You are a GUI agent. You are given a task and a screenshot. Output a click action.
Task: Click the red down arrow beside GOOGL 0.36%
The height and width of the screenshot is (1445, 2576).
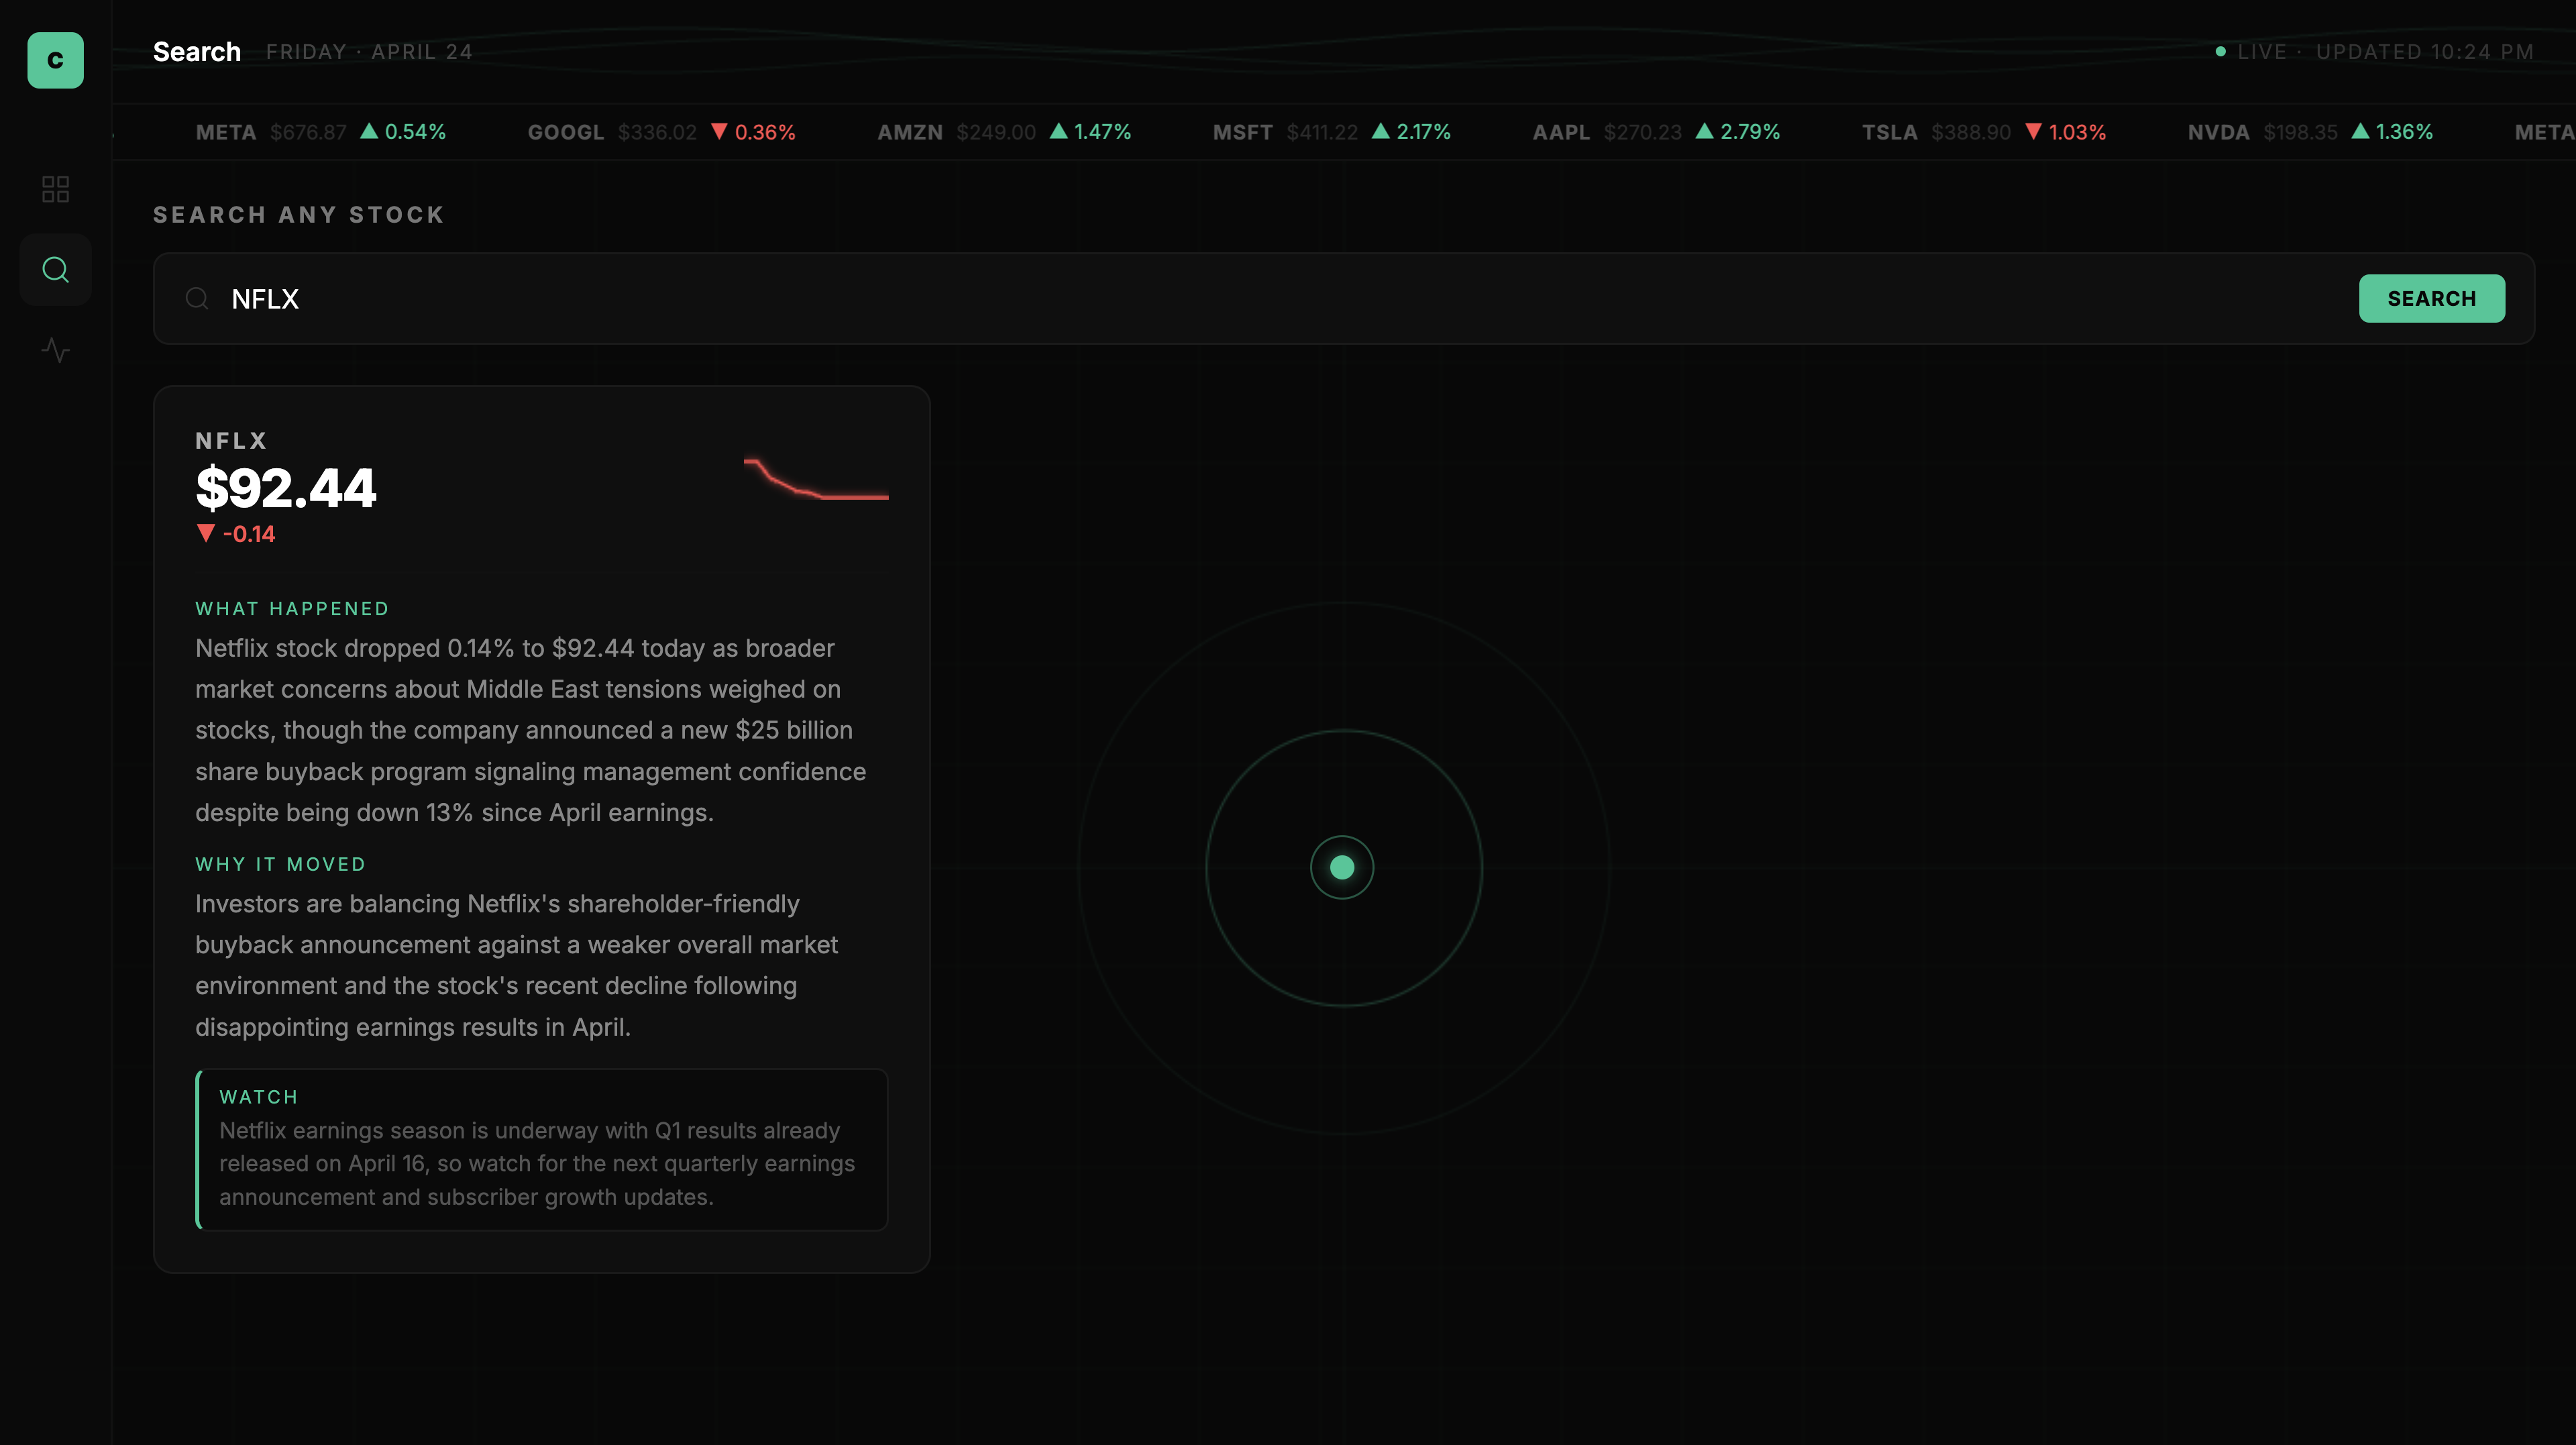point(719,131)
